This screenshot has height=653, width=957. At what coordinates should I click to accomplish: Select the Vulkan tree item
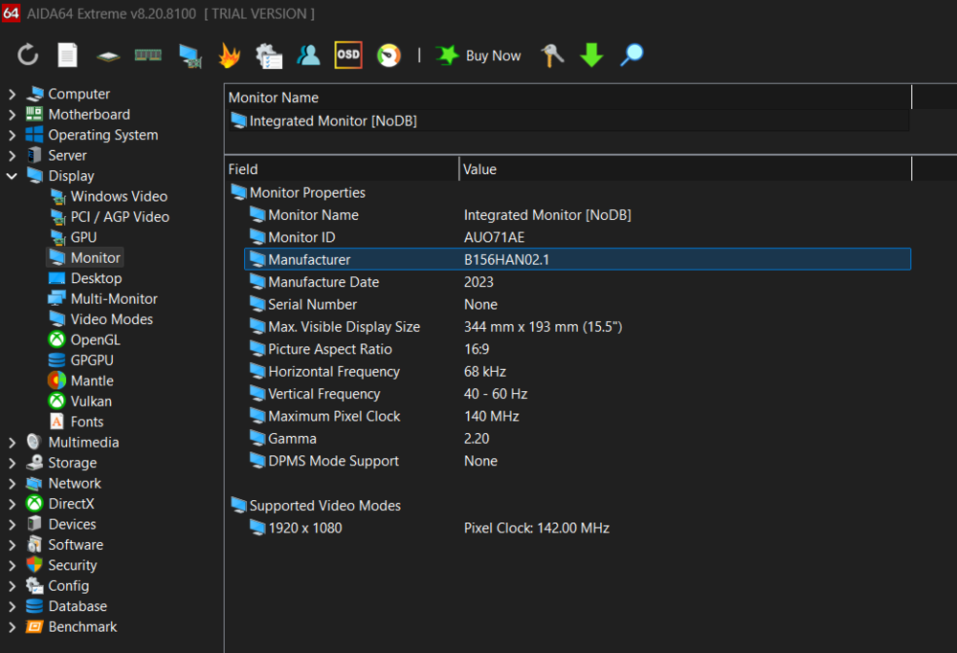(x=80, y=402)
